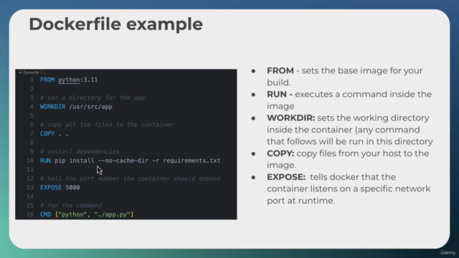Click 'requirements.txt' in the pip install line

(x=191, y=161)
